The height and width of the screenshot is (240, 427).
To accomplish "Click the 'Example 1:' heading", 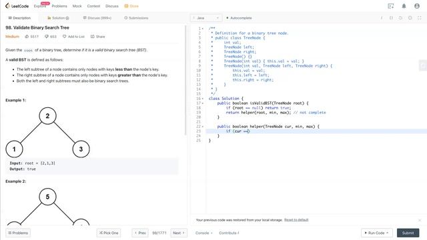I will pyautogui.click(x=15, y=100).
